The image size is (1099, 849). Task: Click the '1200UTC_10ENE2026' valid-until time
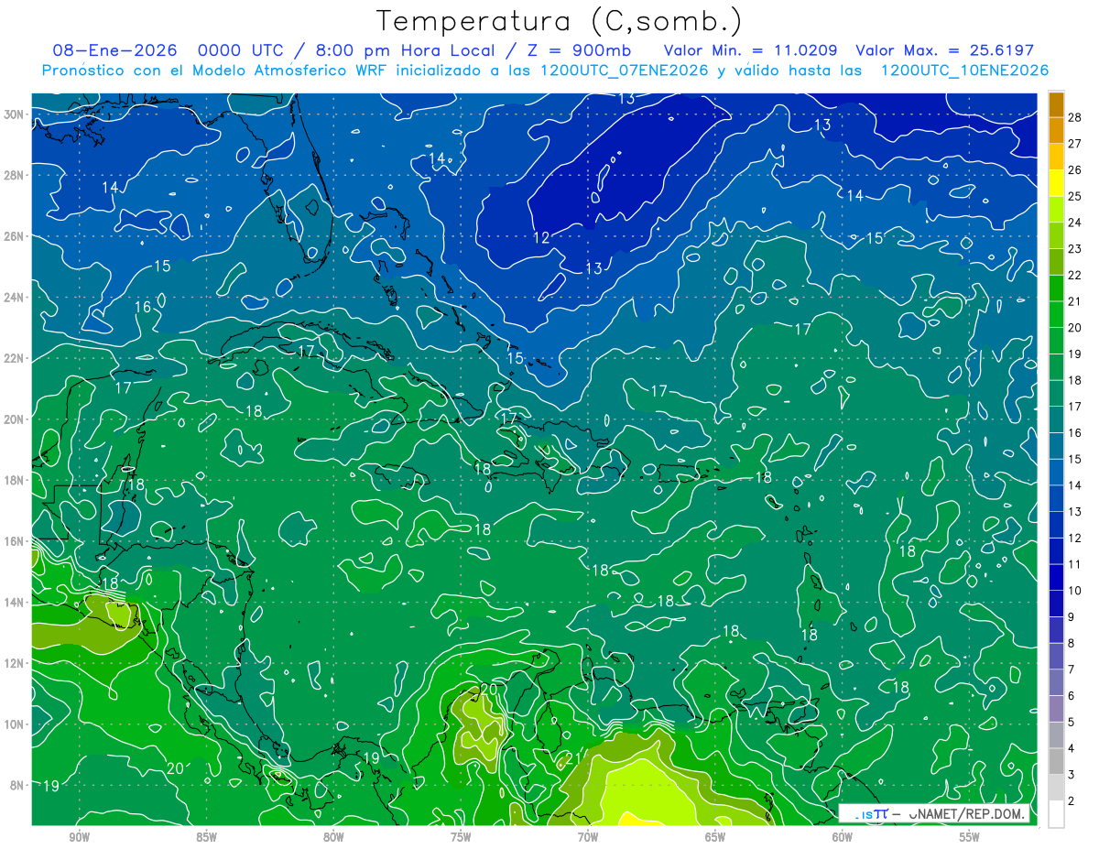click(964, 71)
